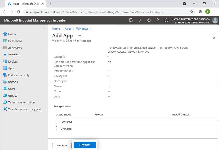This screenshot has width=219, height=150.
Task: Open the ellipsis menu beside Add App
Action: pyautogui.click(x=80, y=36)
